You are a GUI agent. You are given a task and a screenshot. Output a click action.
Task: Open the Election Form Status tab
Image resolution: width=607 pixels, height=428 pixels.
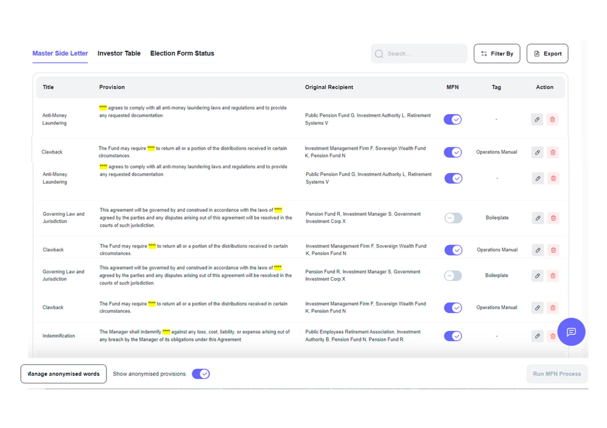pos(182,53)
